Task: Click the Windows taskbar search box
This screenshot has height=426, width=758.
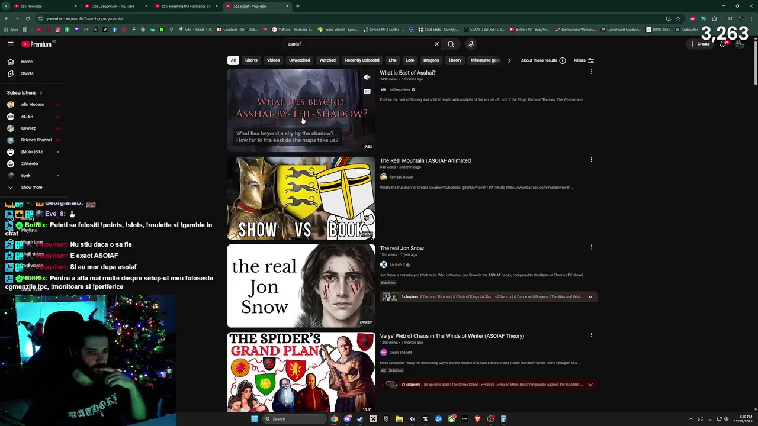Action: 295,419
